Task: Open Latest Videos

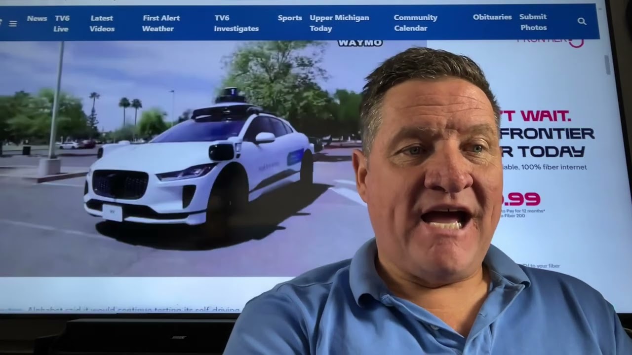Action: pyautogui.click(x=102, y=23)
